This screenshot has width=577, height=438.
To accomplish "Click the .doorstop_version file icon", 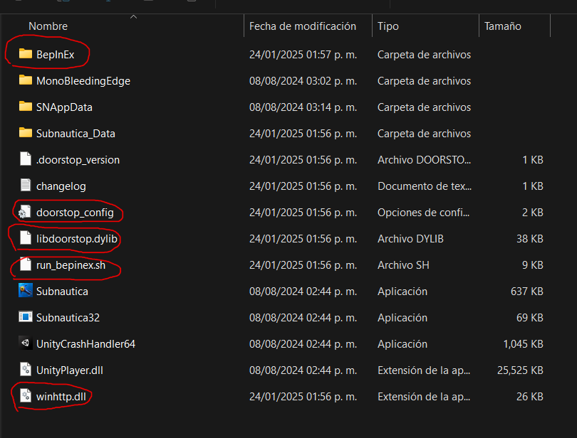I will (26, 159).
